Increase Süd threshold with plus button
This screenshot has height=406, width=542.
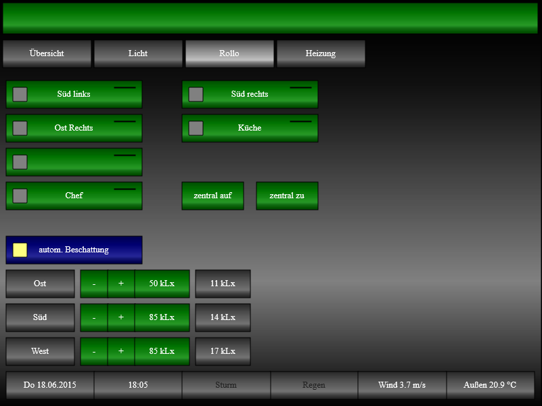121,317
